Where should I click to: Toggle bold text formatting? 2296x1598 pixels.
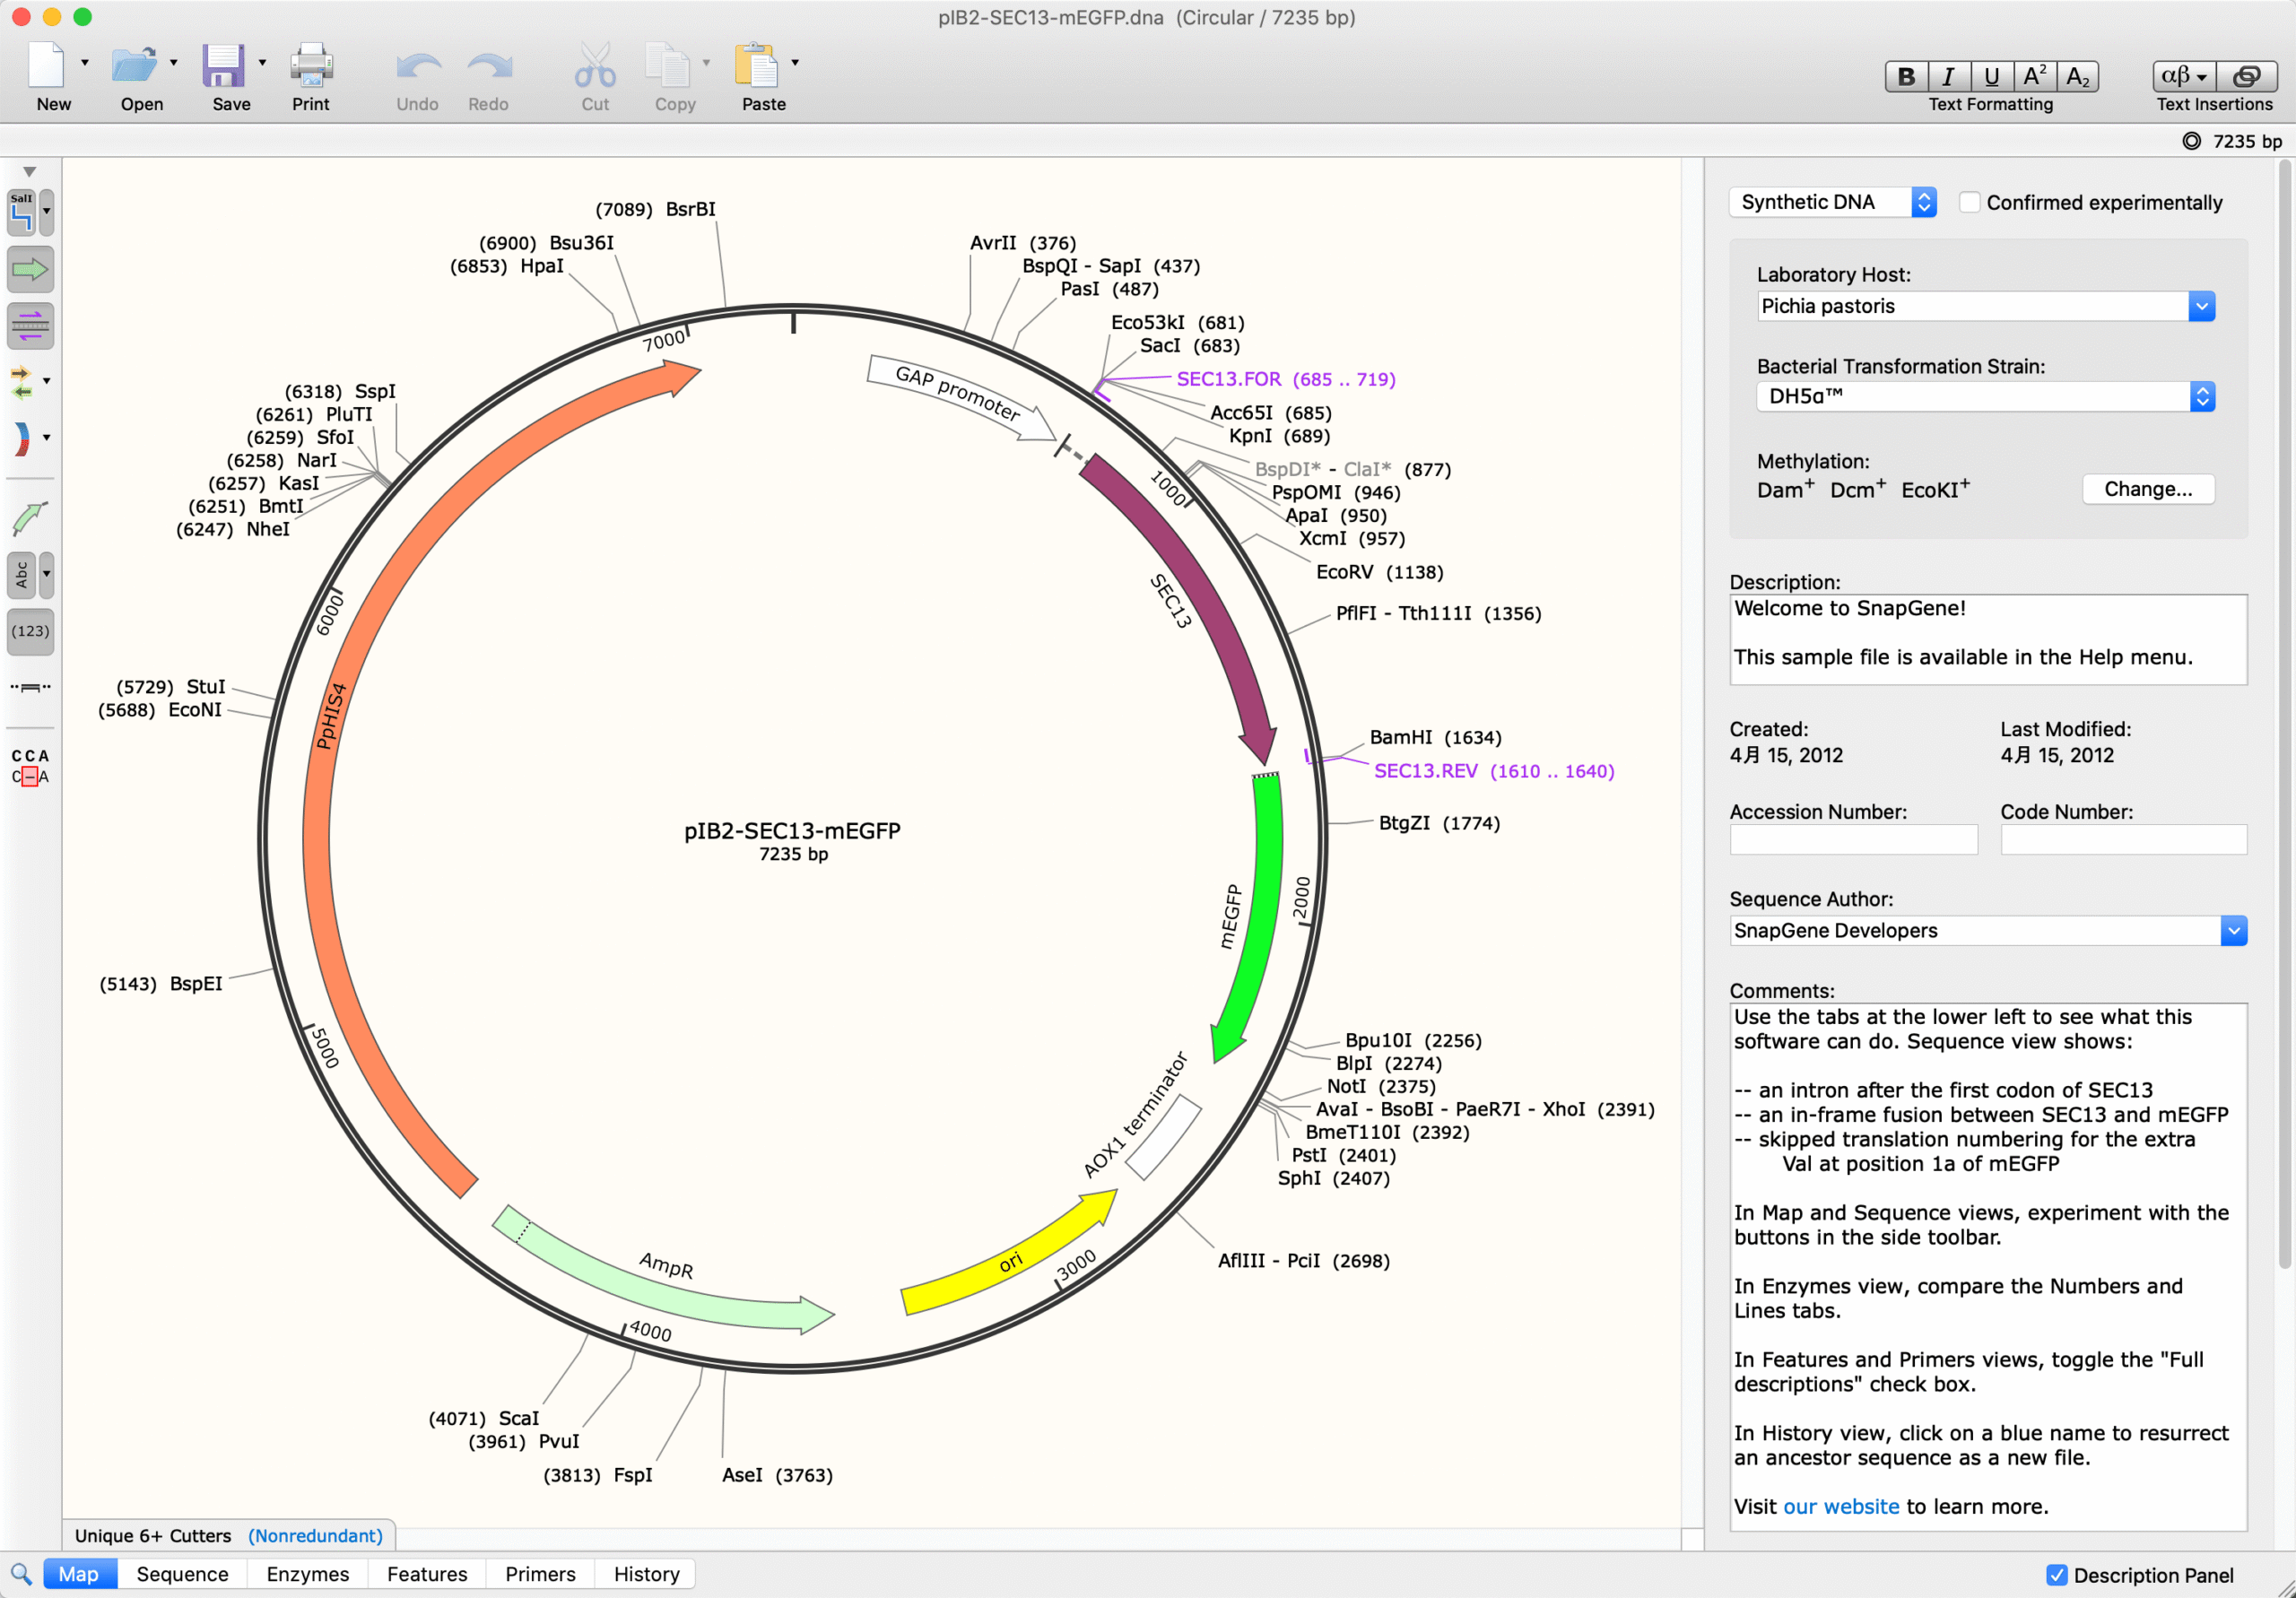coord(1906,76)
